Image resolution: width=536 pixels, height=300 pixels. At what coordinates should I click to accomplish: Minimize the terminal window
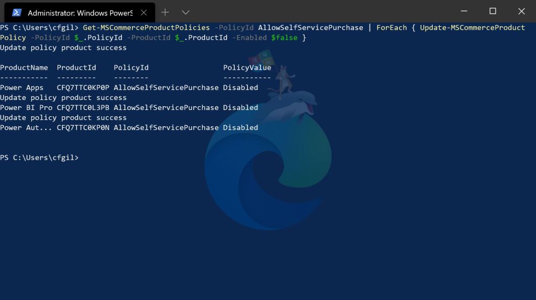tap(464, 11)
